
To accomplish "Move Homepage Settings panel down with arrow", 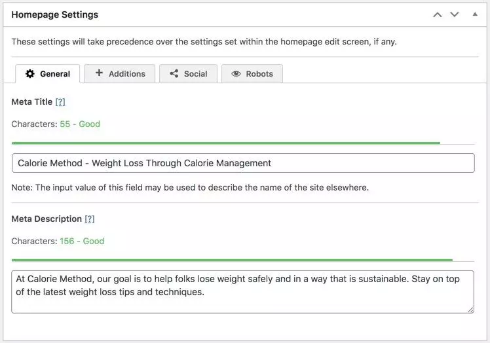I will point(455,14).
